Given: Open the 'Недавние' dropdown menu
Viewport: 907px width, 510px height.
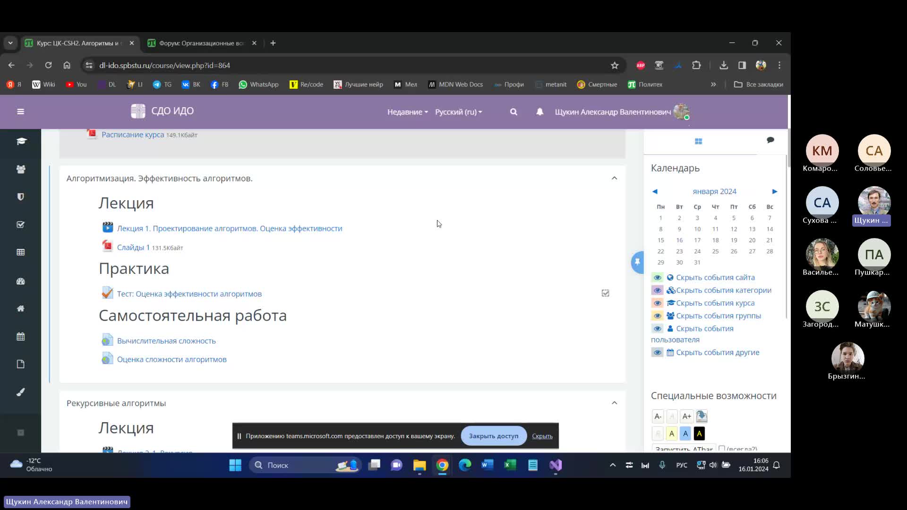Looking at the screenshot, I should pyautogui.click(x=408, y=112).
